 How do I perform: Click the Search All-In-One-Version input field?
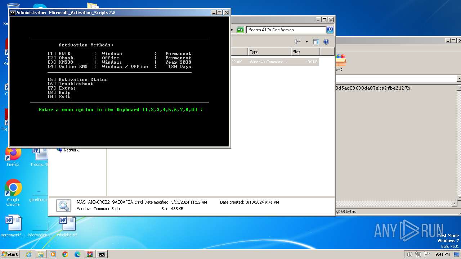(x=286, y=30)
